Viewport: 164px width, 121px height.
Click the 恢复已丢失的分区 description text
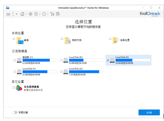[33, 90]
